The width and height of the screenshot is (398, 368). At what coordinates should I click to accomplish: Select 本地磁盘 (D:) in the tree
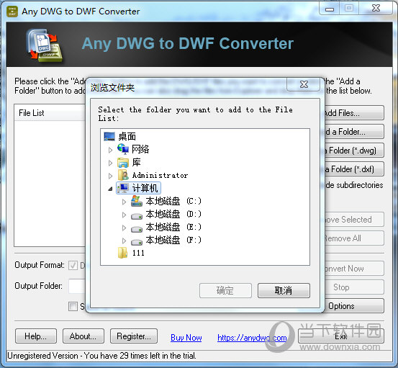[x=173, y=214]
